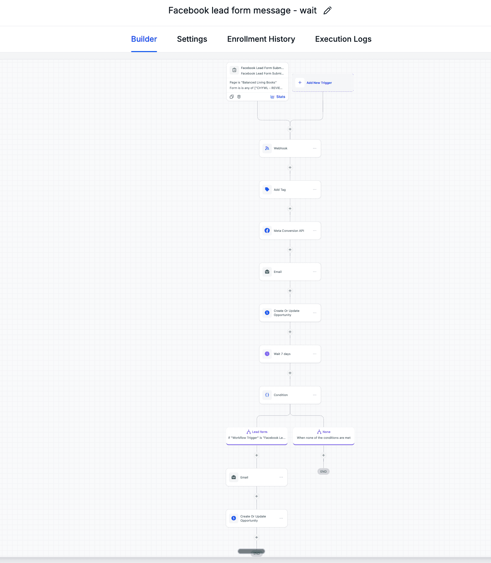Open the Settings tab
Image resolution: width=491 pixels, height=563 pixels.
pos(192,39)
